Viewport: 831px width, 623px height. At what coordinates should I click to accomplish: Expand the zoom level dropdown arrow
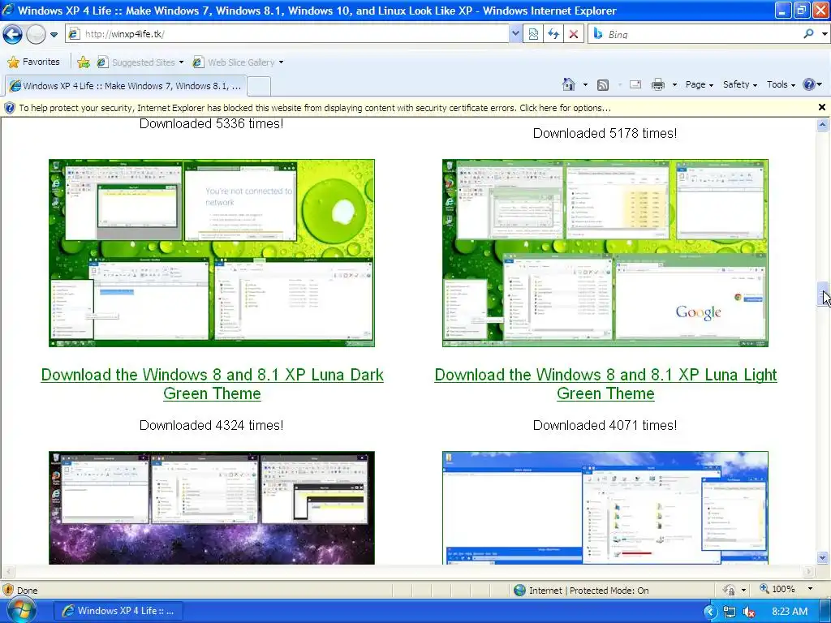[x=810, y=589]
